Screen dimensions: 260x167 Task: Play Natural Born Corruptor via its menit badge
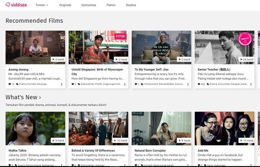tap(184, 141)
